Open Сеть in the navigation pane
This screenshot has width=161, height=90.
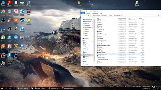(85, 62)
